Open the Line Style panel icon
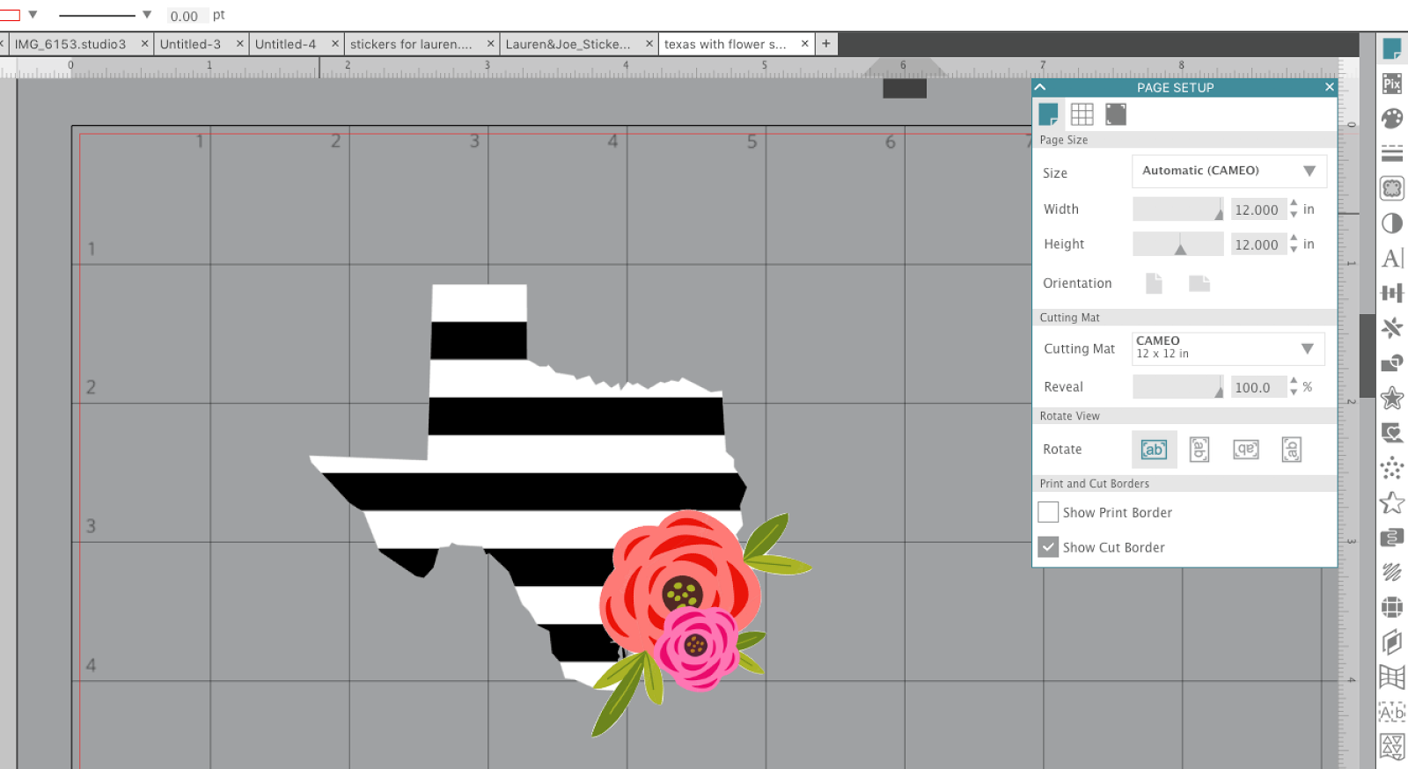This screenshot has width=1408, height=769. (x=1391, y=153)
